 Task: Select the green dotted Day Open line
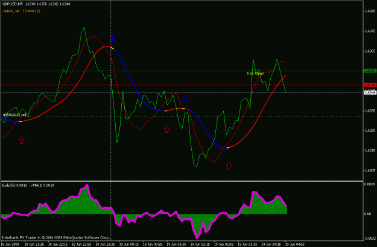click(182, 71)
